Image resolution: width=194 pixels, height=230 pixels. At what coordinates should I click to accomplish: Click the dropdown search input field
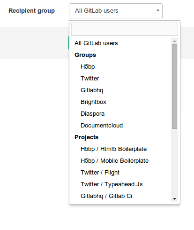point(125,29)
